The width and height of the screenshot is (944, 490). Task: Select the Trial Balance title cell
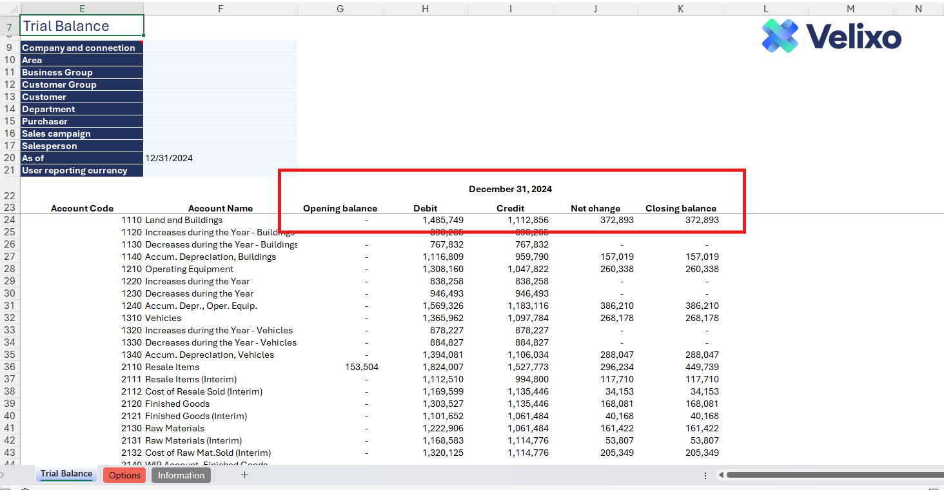[82, 26]
